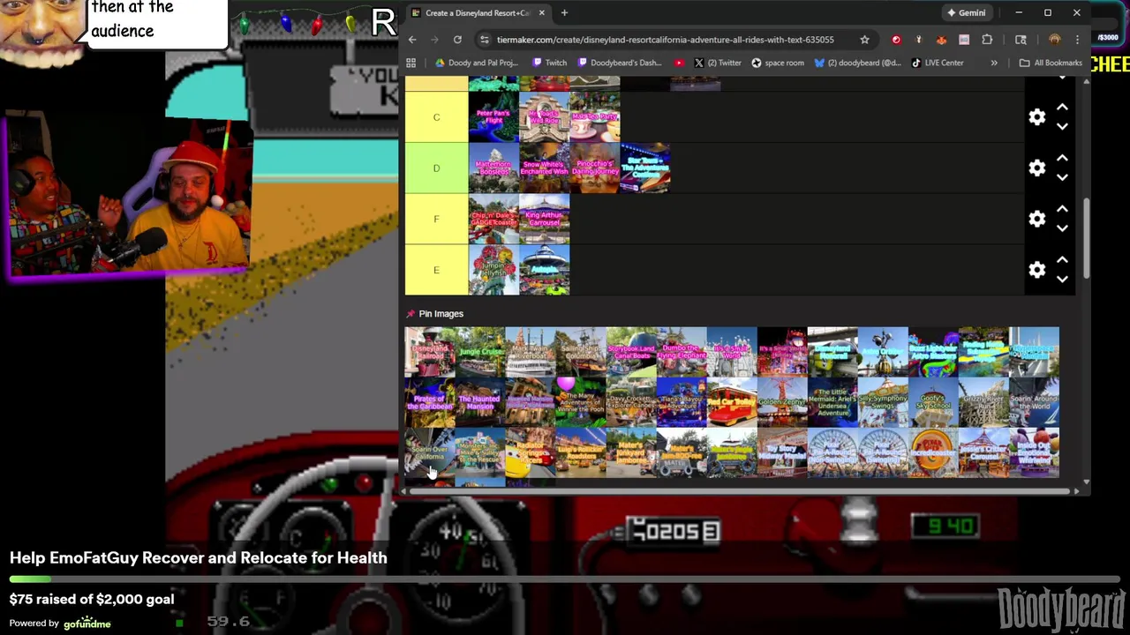The width and height of the screenshot is (1130, 635).
Task: Select Golden Zephyr image
Action: coord(782,402)
